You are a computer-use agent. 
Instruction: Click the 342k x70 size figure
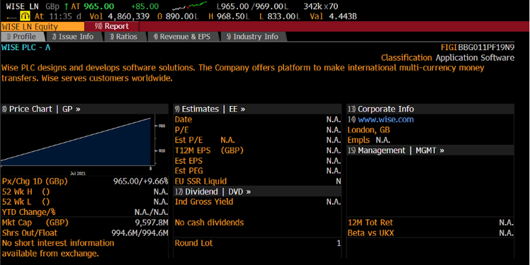(x=320, y=6)
